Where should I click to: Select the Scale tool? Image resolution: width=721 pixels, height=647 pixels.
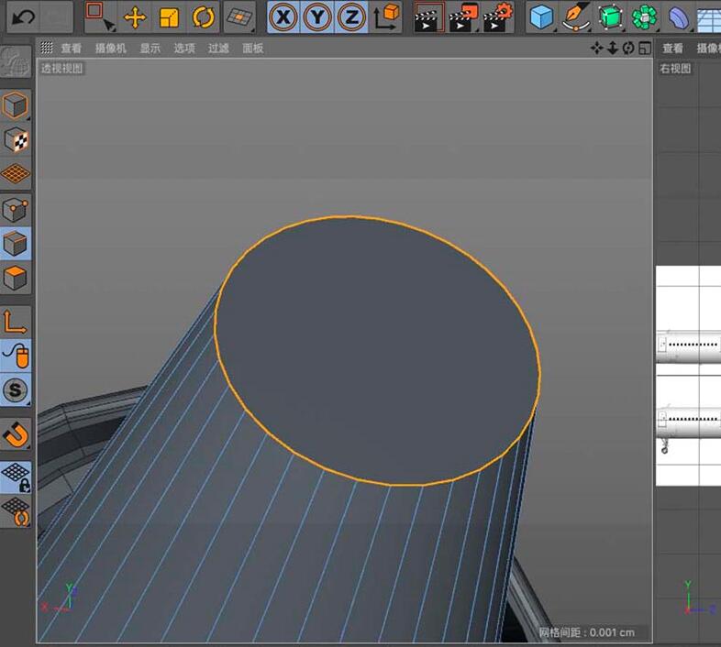[x=169, y=17]
